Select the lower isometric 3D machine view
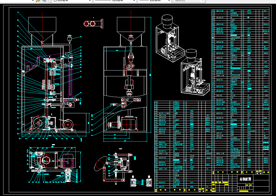 (195, 72)
